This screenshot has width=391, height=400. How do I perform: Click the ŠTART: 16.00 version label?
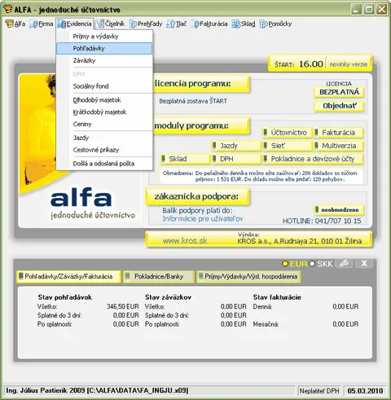point(299,64)
